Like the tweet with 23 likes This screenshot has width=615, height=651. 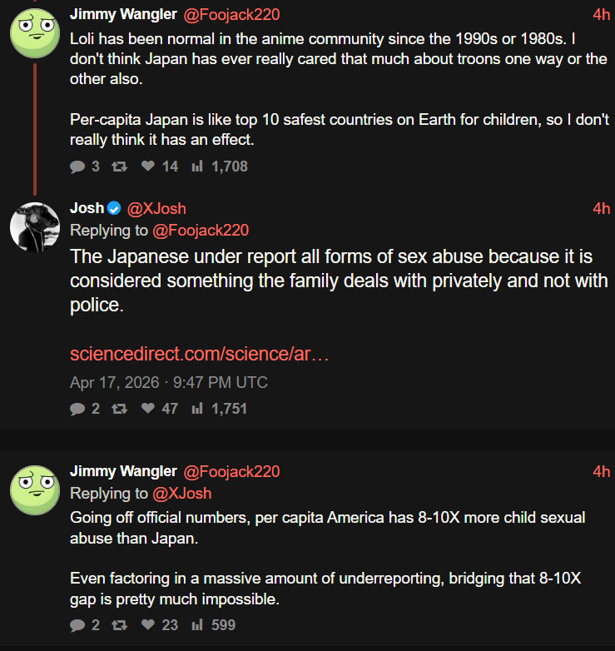pyautogui.click(x=148, y=624)
